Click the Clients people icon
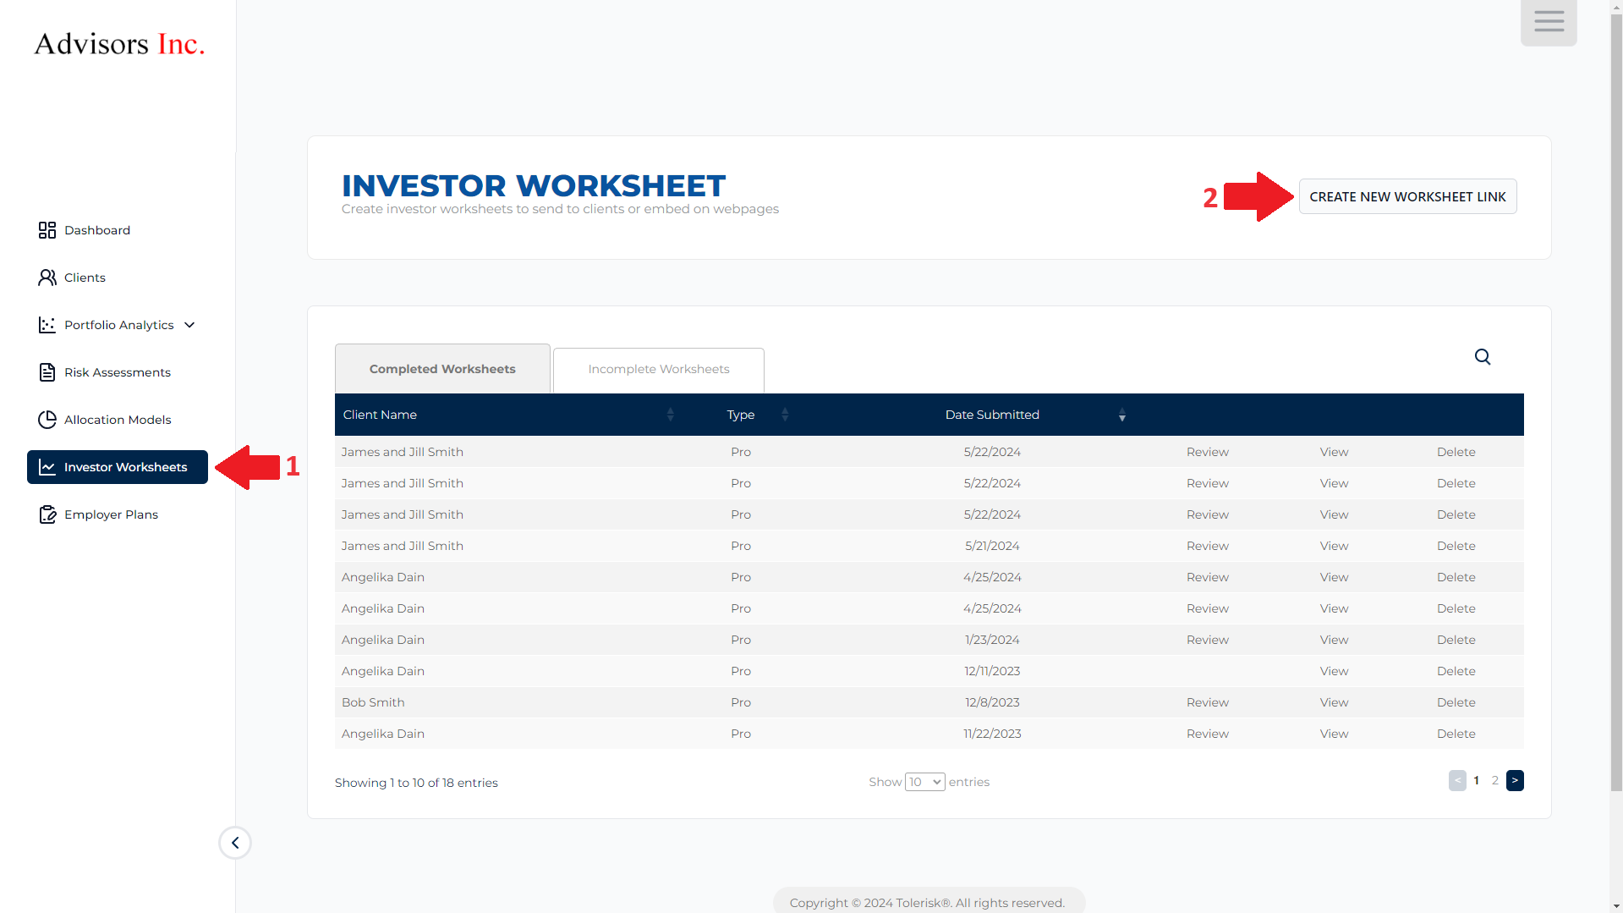1623x913 pixels. coord(47,278)
